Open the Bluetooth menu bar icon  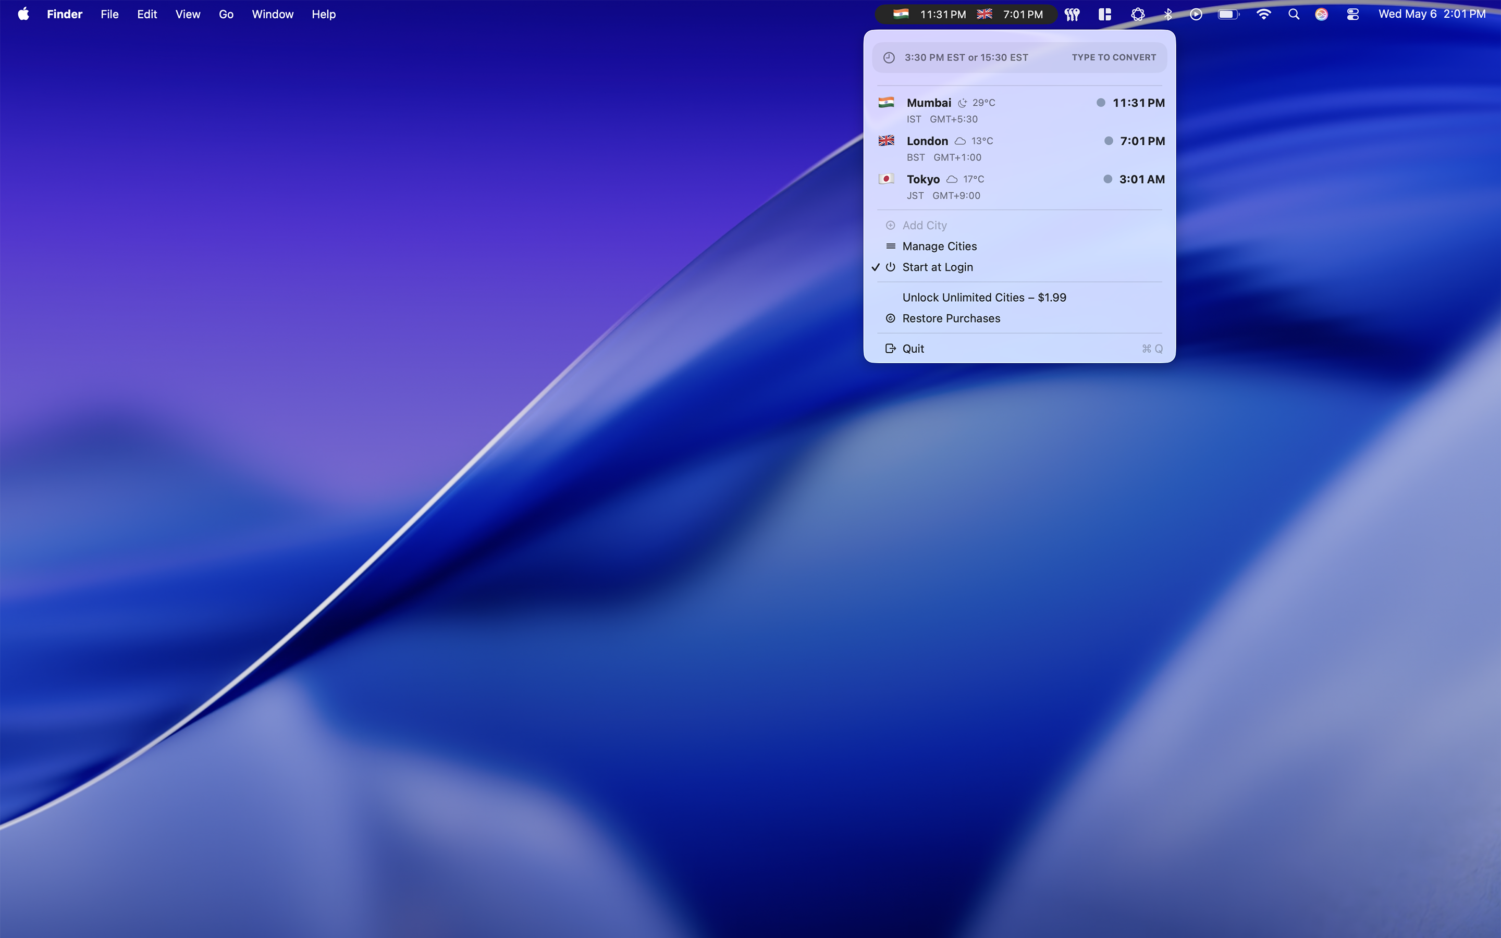click(x=1168, y=14)
